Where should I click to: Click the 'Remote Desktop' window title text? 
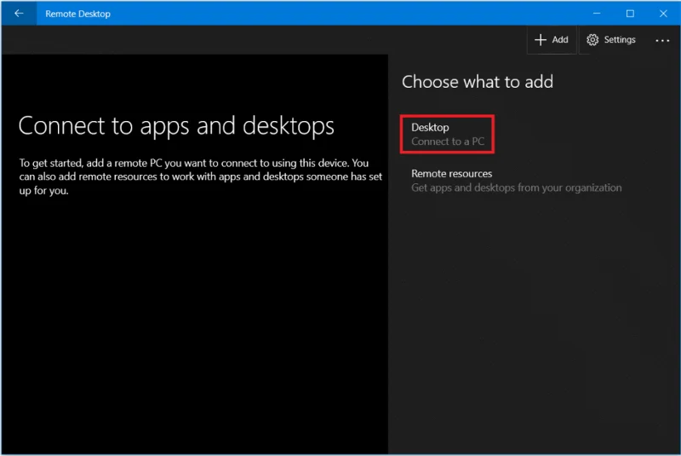click(x=77, y=14)
